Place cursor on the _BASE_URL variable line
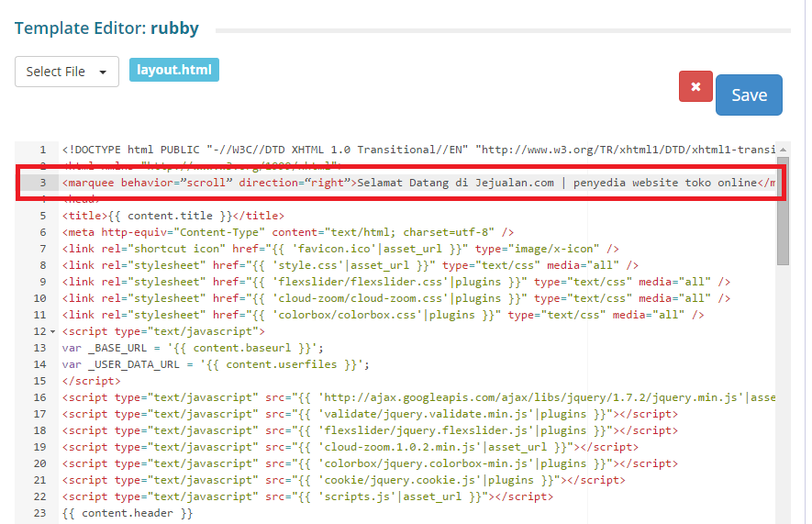 [x=193, y=348]
